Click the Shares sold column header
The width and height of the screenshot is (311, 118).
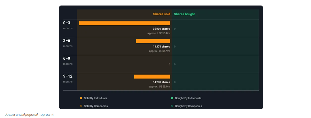[162, 14]
